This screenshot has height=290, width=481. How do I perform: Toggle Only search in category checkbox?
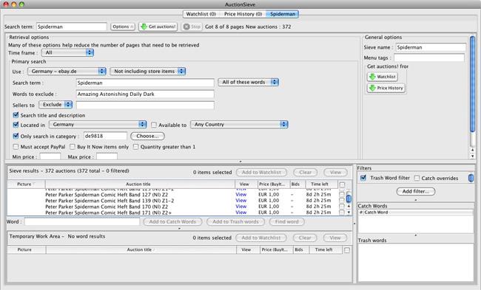pyautogui.click(x=16, y=136)
